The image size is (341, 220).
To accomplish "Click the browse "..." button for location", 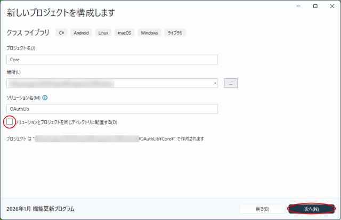I will point(230,83).
